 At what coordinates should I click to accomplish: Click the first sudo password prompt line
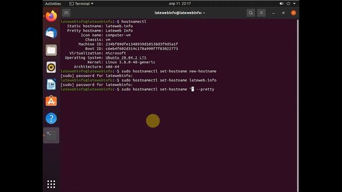point(96,76)
